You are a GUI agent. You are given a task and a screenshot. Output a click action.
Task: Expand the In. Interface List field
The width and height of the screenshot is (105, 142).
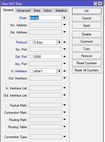click(64, 88)
